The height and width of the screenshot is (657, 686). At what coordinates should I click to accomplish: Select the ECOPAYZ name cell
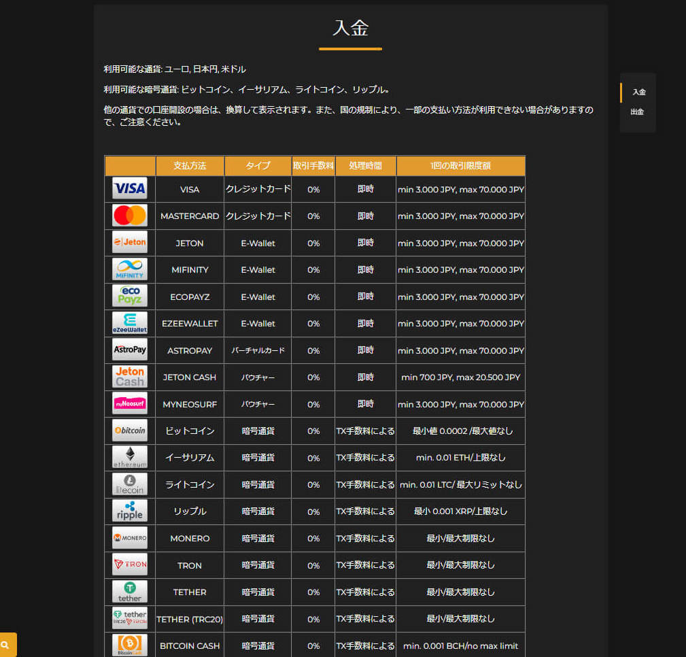pyautogui.click(x=190, y=297)
